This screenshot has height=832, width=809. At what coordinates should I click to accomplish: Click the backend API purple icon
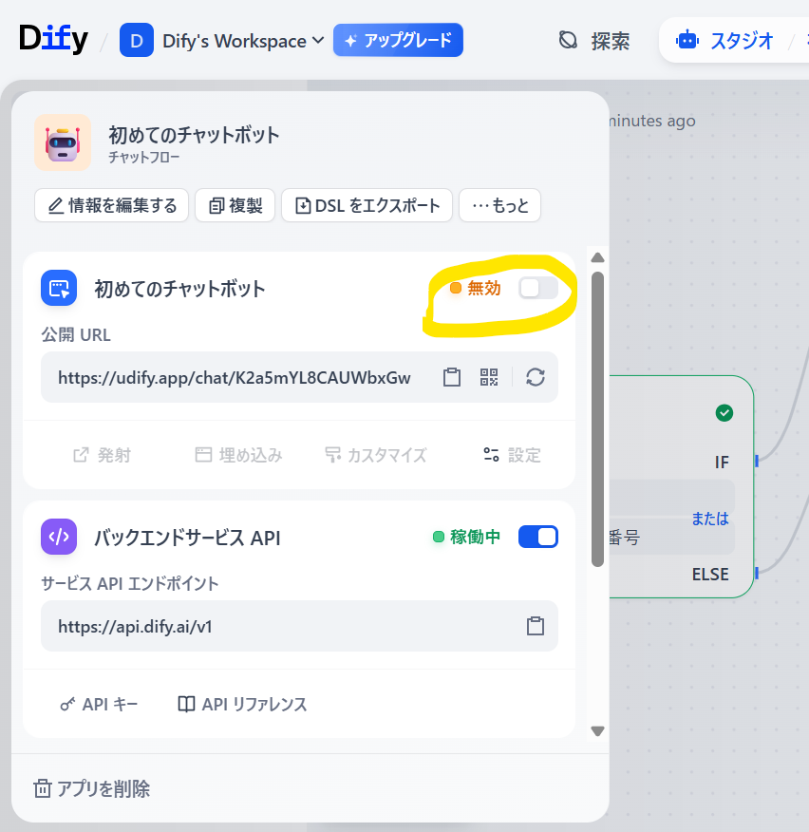click(59, 537)
